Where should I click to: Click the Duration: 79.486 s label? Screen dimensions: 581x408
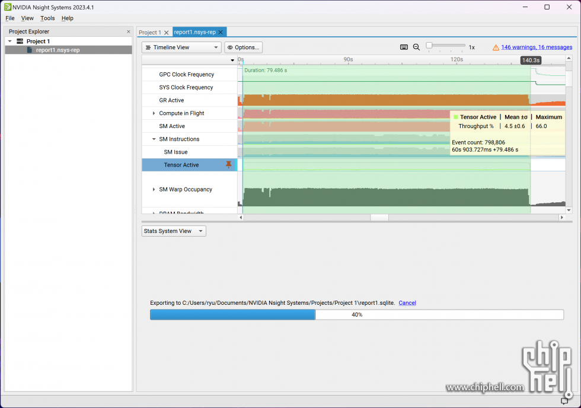[x=266, y=70]
